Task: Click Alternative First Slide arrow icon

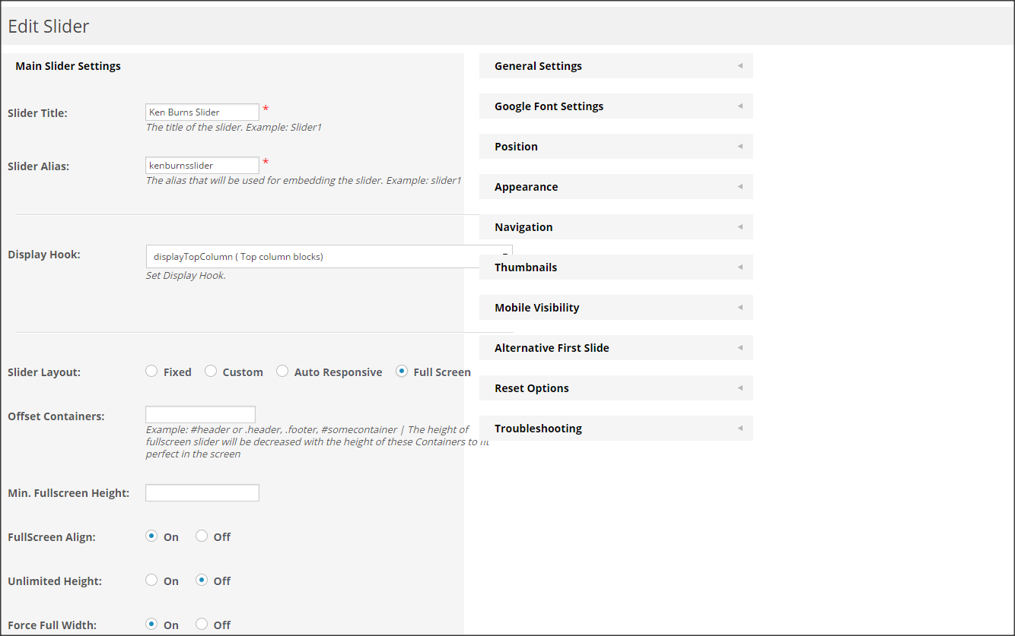Action: pos(740,348)
